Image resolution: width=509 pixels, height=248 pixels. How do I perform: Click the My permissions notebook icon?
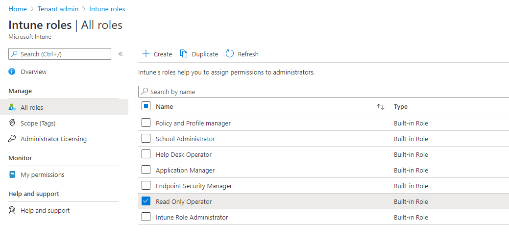tap(12, 174)
